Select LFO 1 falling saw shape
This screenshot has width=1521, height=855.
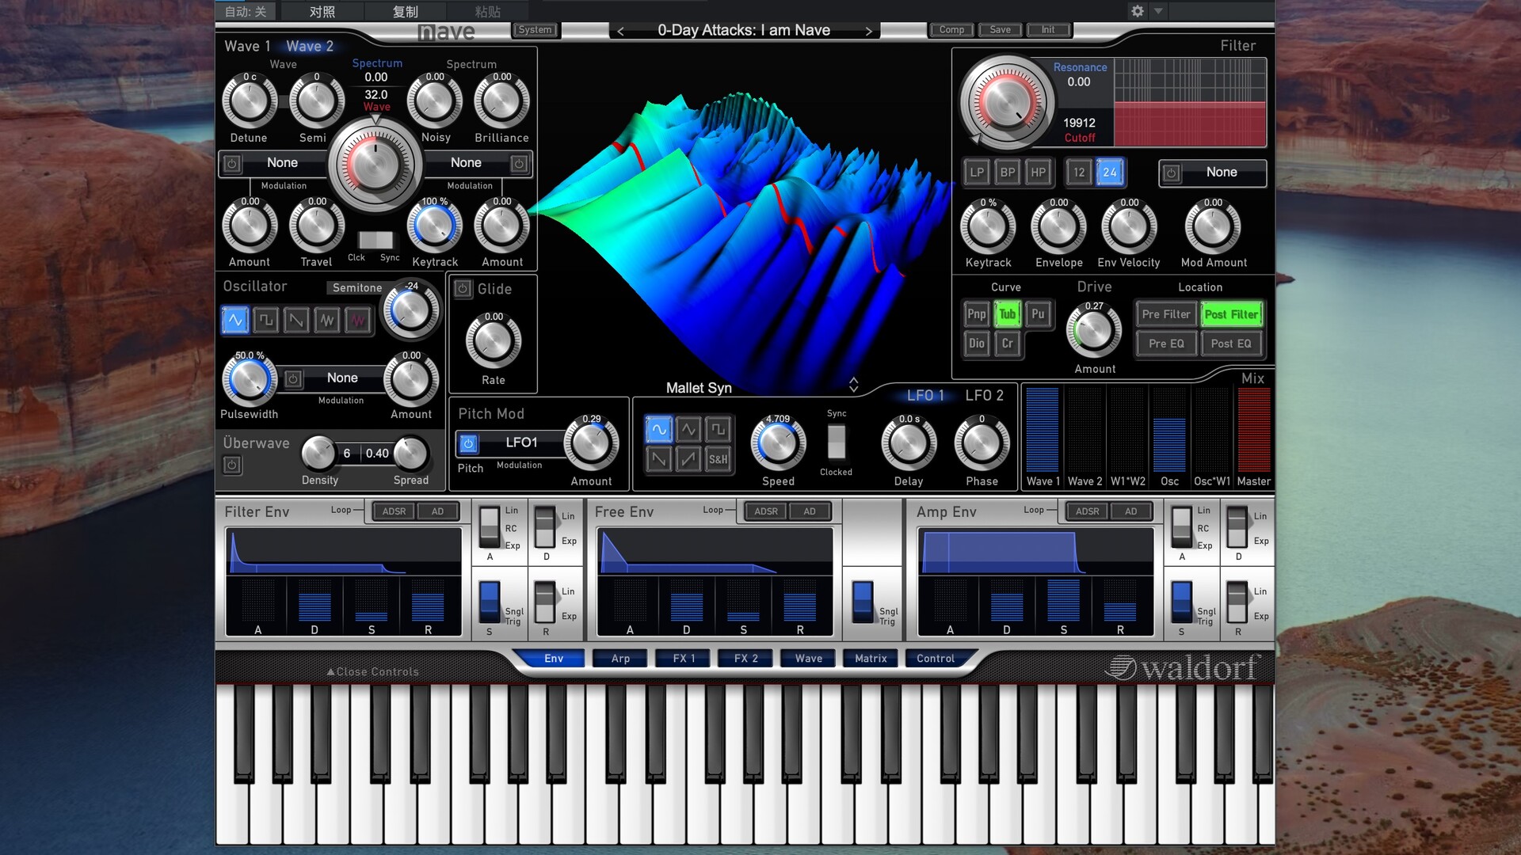pyautogui.click(x=658, y=458)
